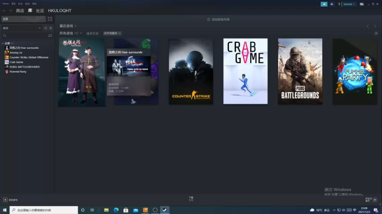Open the 商店 store tab
Screen dimensions: 382x214
pos(20,10)
